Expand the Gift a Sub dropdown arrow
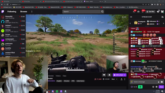The width and height of the screenshot is (165, 93). coord(125,75)
